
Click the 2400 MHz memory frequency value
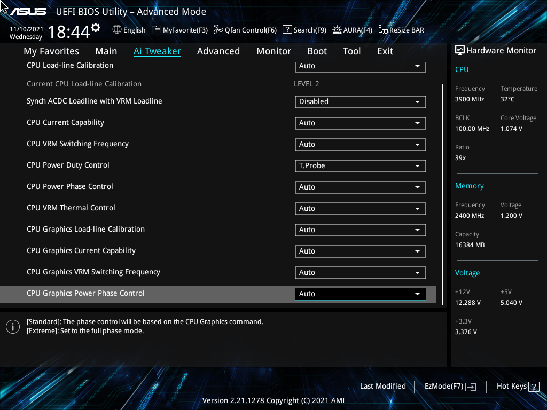(469, 216)
